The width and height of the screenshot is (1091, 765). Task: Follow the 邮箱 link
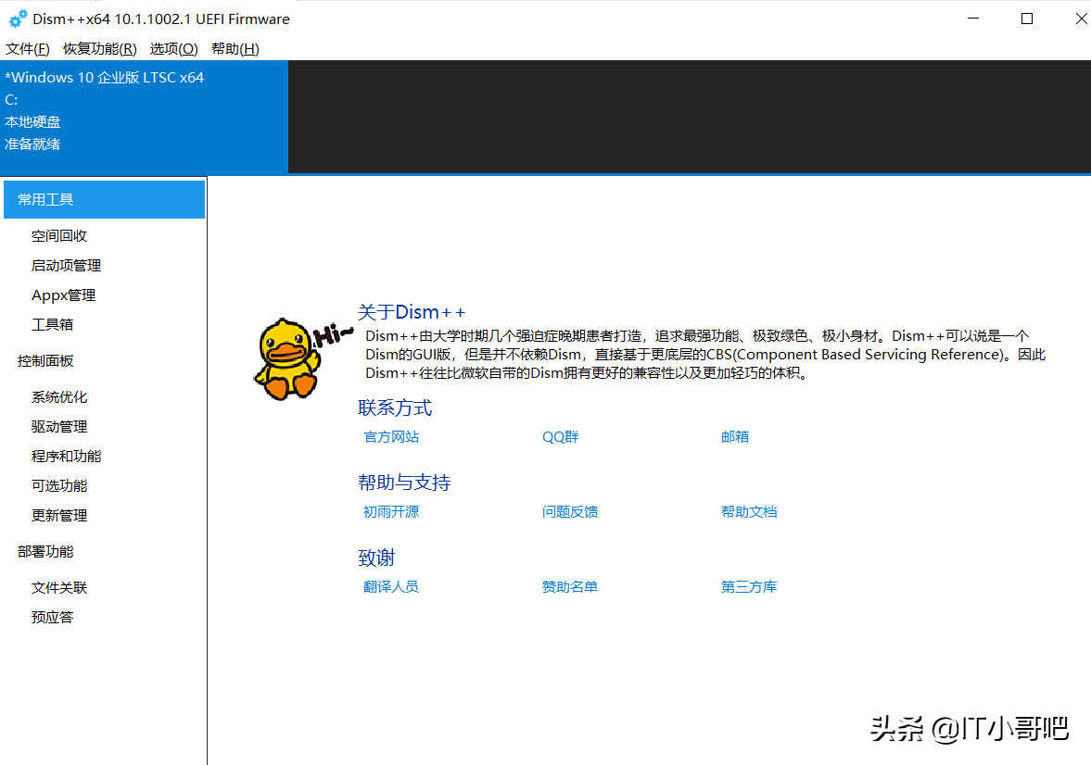tap(735, 437)
